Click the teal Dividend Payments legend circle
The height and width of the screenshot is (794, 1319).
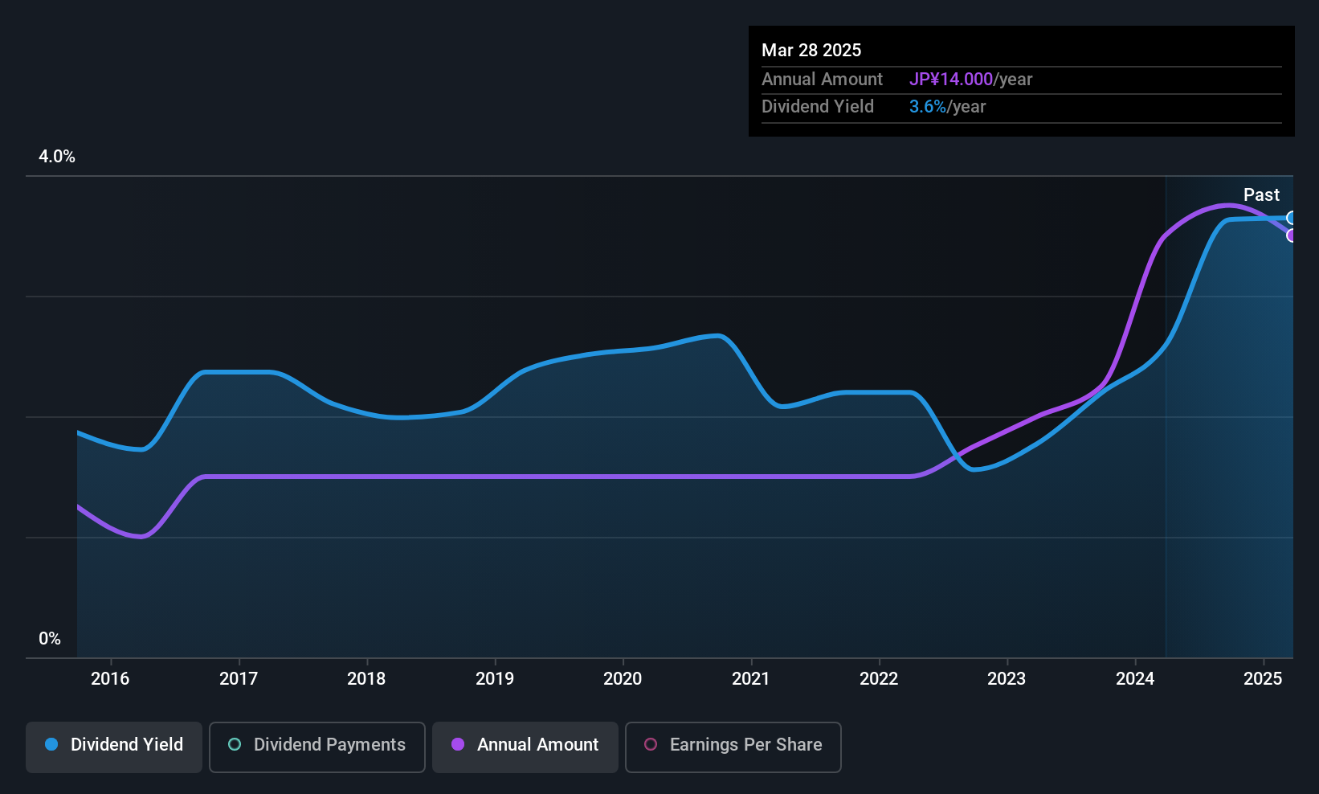pos(235,745)
